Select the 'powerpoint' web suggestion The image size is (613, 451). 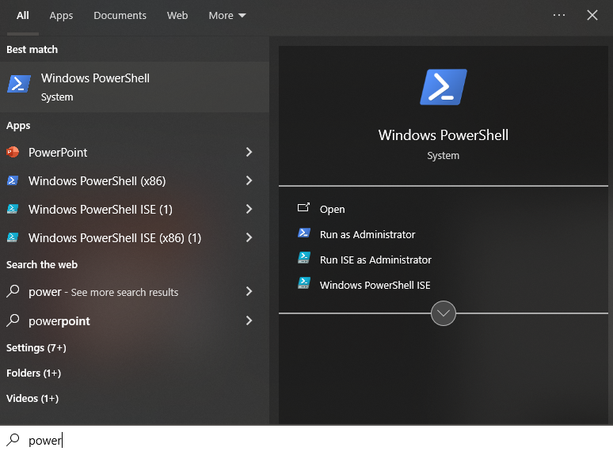click(x=135, y=320)
